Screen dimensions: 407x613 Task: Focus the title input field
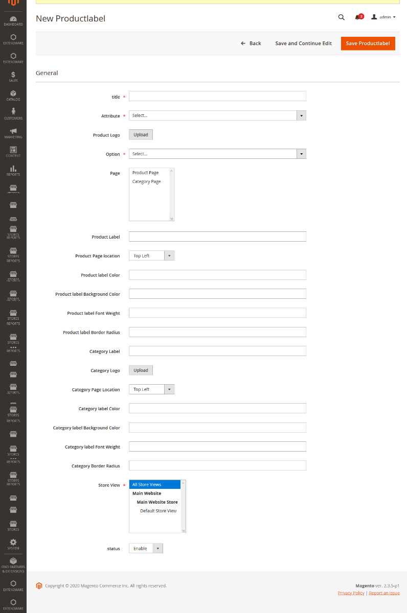point(217,96)
